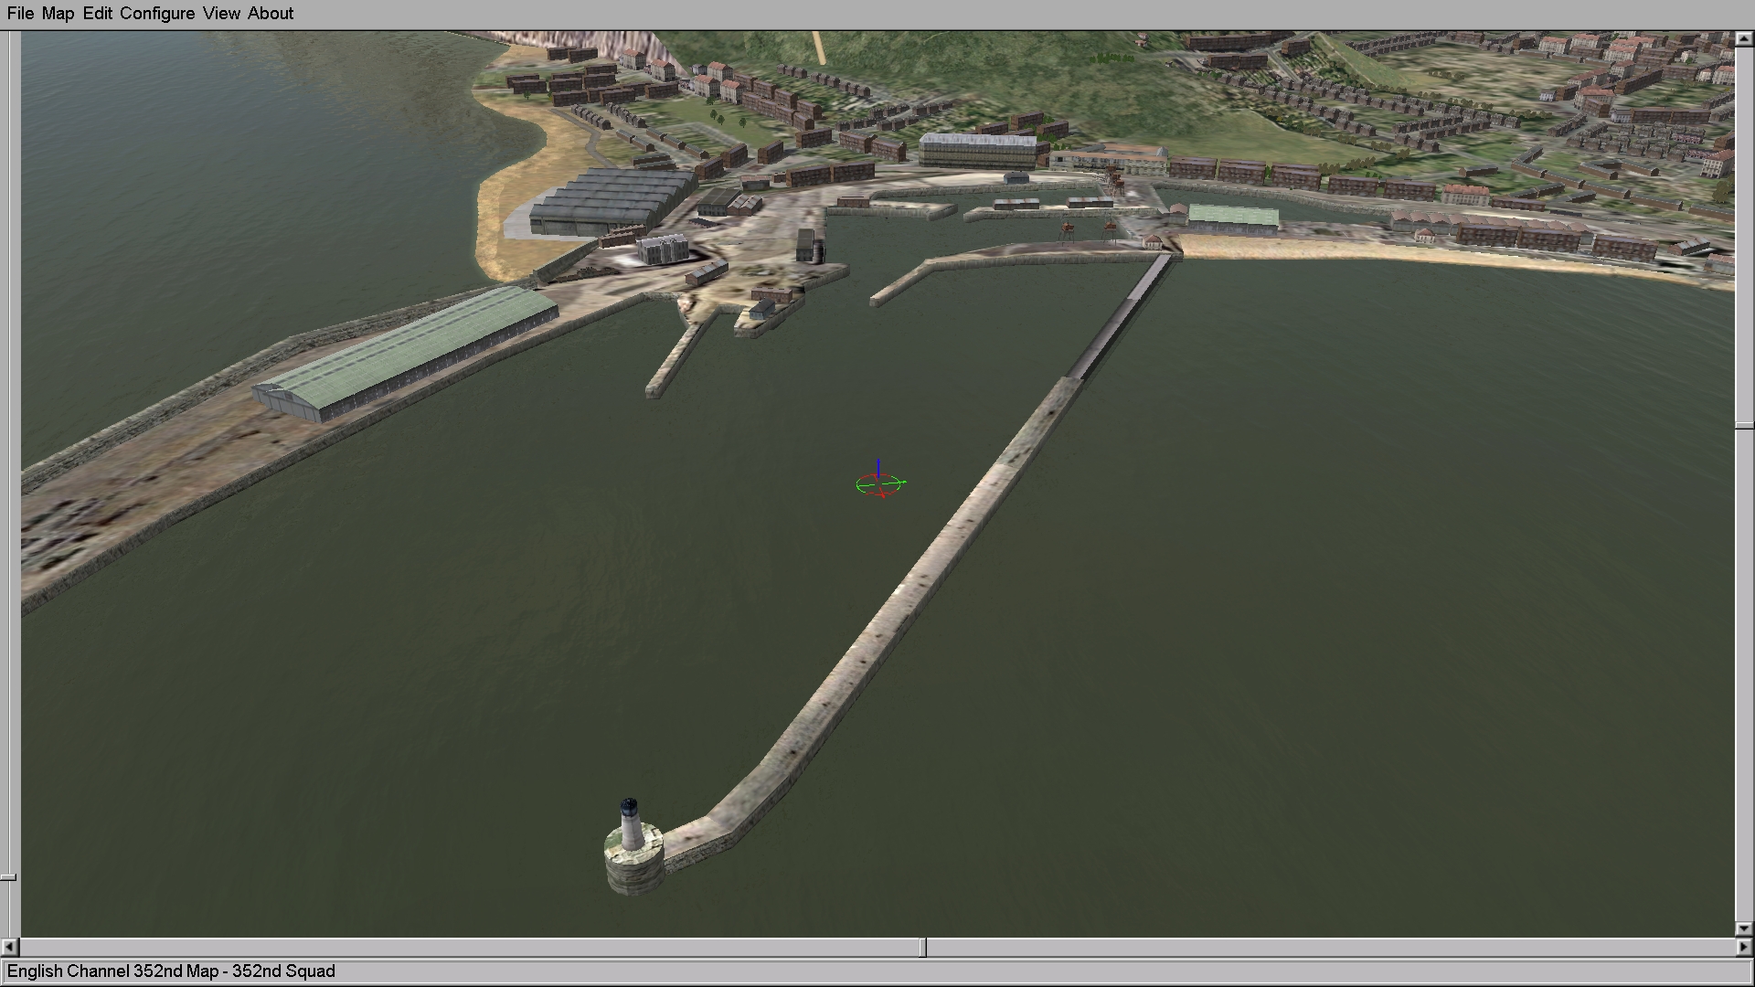
Task: Select the large white-roofed hall near docks
Action: 978,149
